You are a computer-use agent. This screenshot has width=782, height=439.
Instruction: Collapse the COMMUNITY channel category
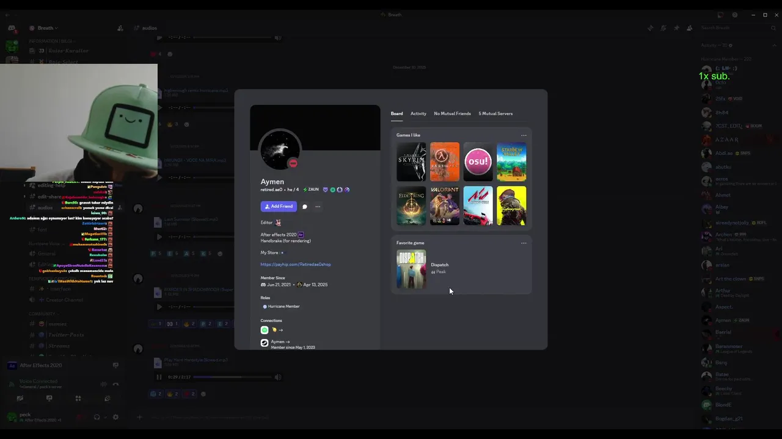pos(43,314)
